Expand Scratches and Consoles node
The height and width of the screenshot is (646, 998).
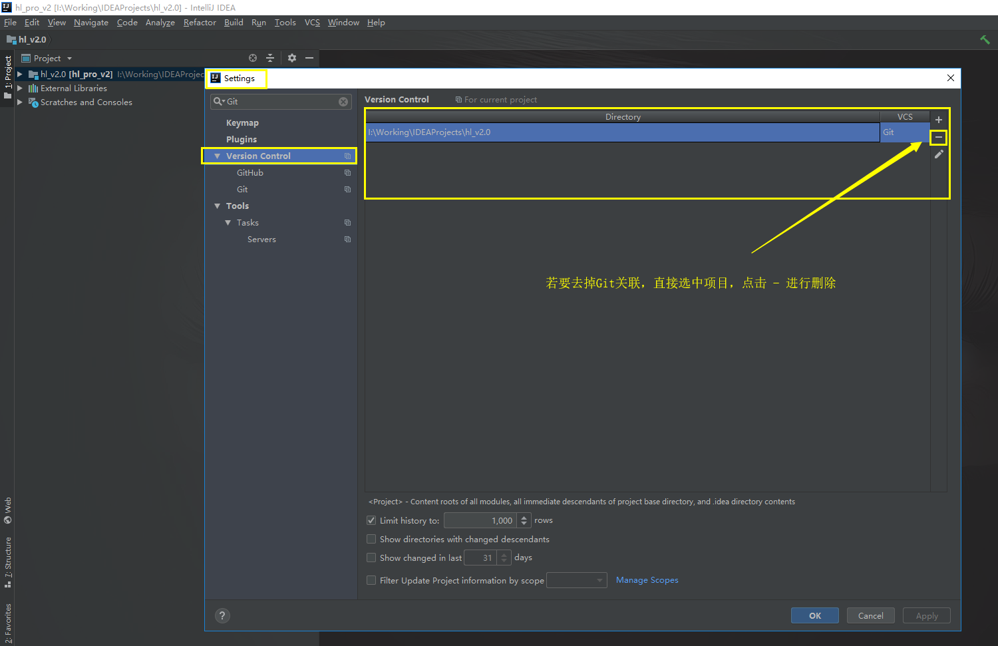point(20,102)
